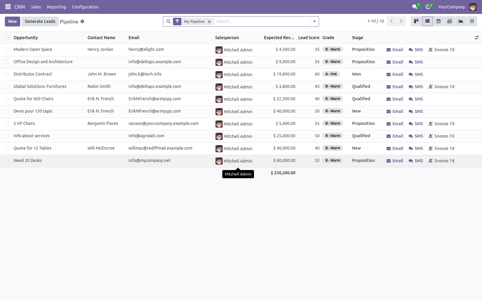Check the Modern Open Space row
This screenshot has height=301, width=482.
tap(7, 50)
